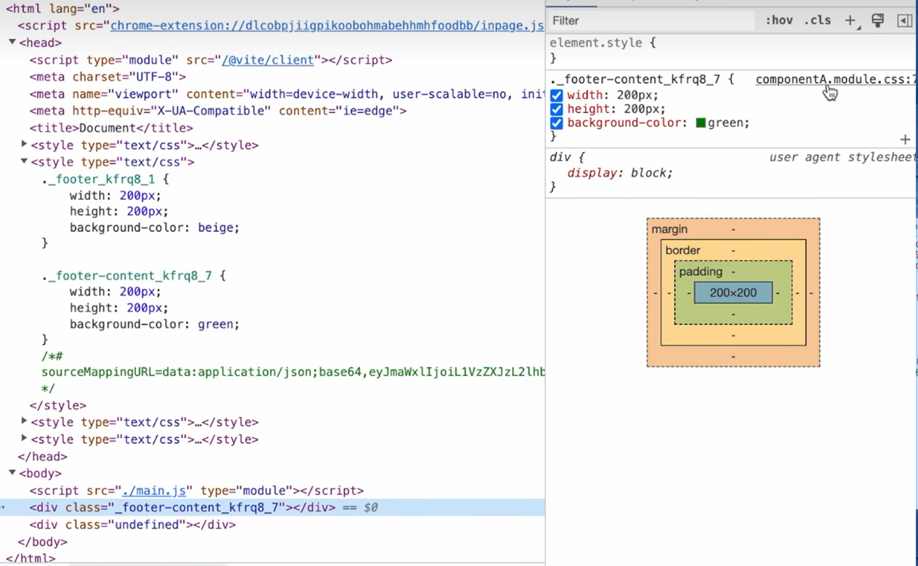918x566 pixels.
Task: Click the closing </head> tag
Action: pos(42,456)
